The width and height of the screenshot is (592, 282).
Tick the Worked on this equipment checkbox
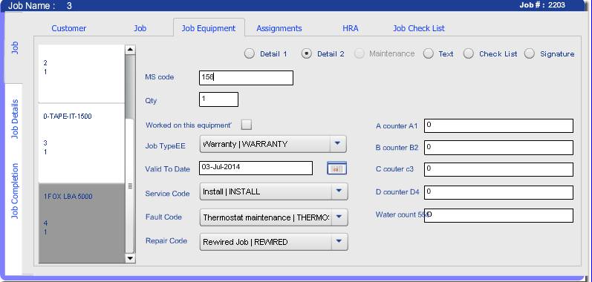click(247, 125)
